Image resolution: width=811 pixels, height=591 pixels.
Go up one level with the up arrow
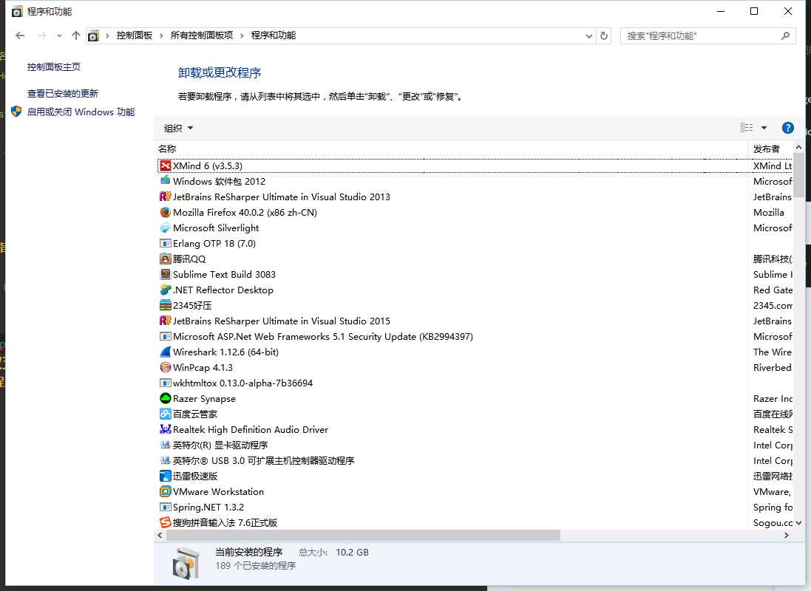point(76,35)
